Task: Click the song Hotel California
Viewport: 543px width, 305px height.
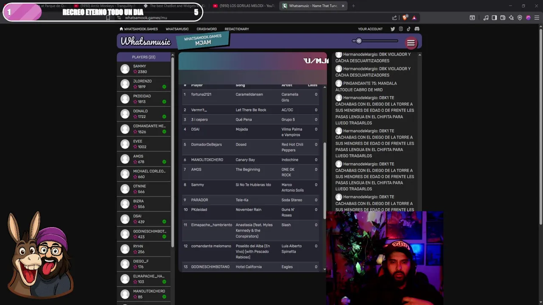Action: pos(249,267)
